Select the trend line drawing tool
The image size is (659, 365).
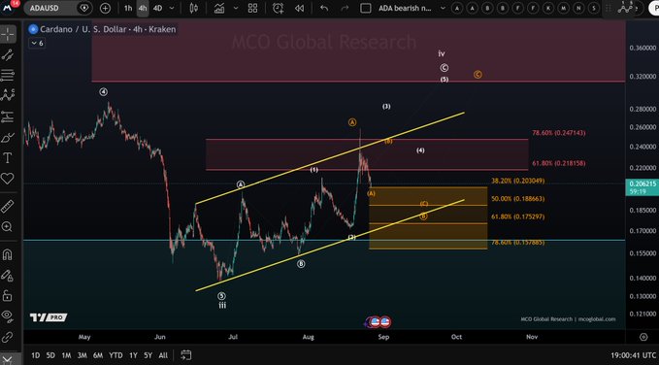click(x=8, y=55)
